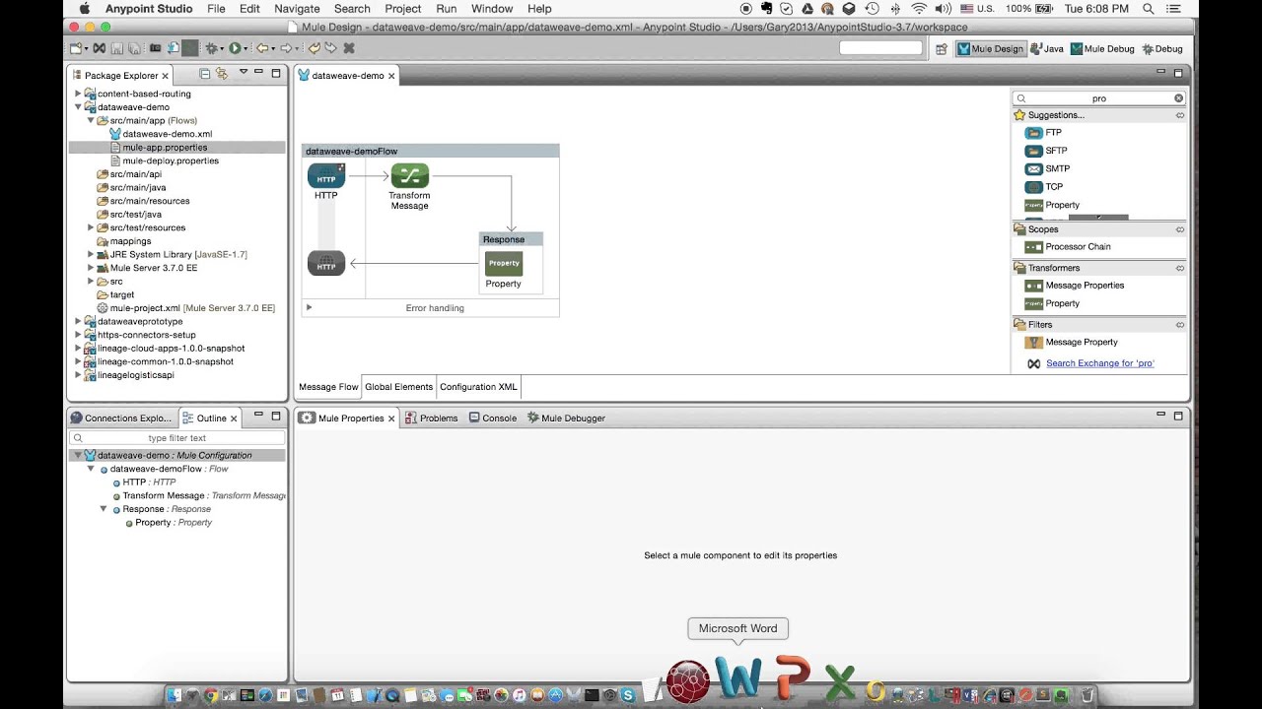
Task: Open the New dropdown arrow in toolbar
Action: coord(87,48)
